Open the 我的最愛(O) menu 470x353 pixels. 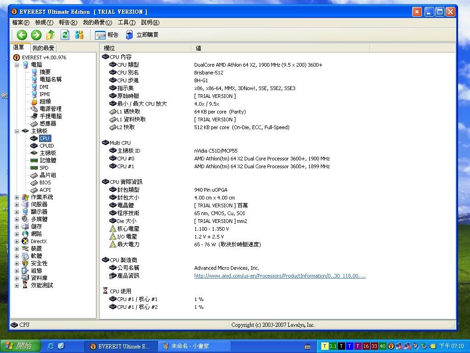(x=97, y=23)
